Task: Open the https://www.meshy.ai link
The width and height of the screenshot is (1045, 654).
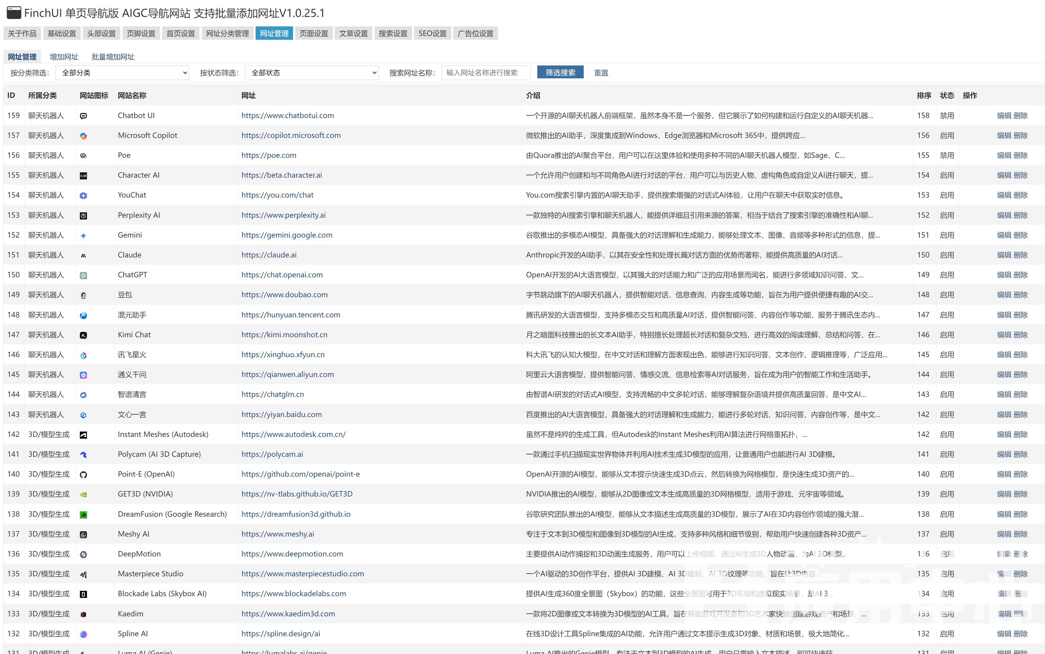Action: (x=278, y=534)
